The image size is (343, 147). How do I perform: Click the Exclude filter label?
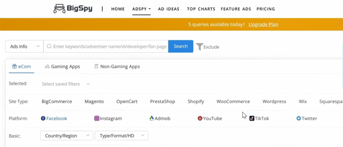[211, 47]
